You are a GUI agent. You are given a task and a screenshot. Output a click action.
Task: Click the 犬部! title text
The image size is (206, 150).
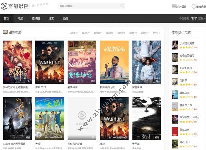(38, 144)
